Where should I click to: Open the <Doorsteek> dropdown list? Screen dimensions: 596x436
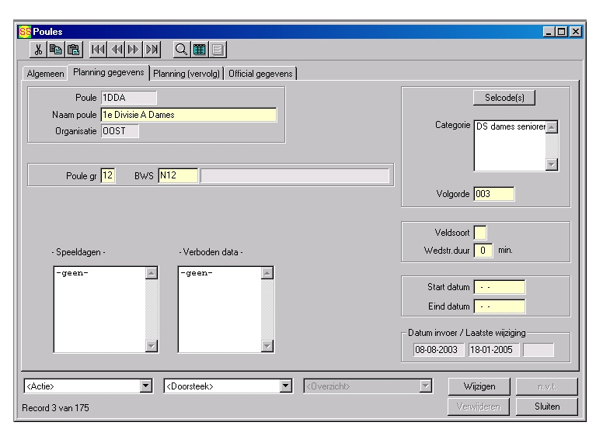click(x=285, y=386)
